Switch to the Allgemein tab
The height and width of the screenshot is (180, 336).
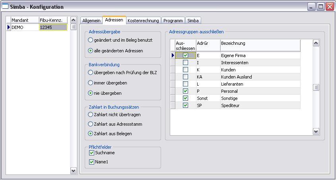pos(91,21)
